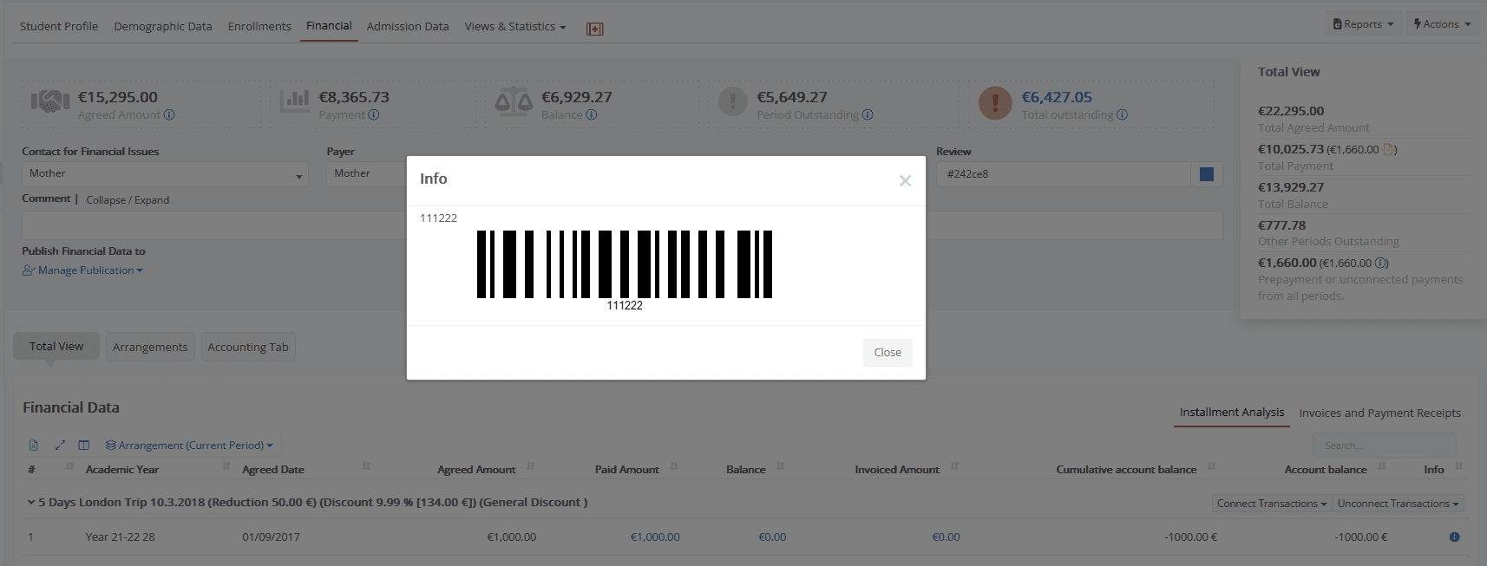Open the Reports dropdown
Screen dimensions: 1487x566
coord(1363,24)
